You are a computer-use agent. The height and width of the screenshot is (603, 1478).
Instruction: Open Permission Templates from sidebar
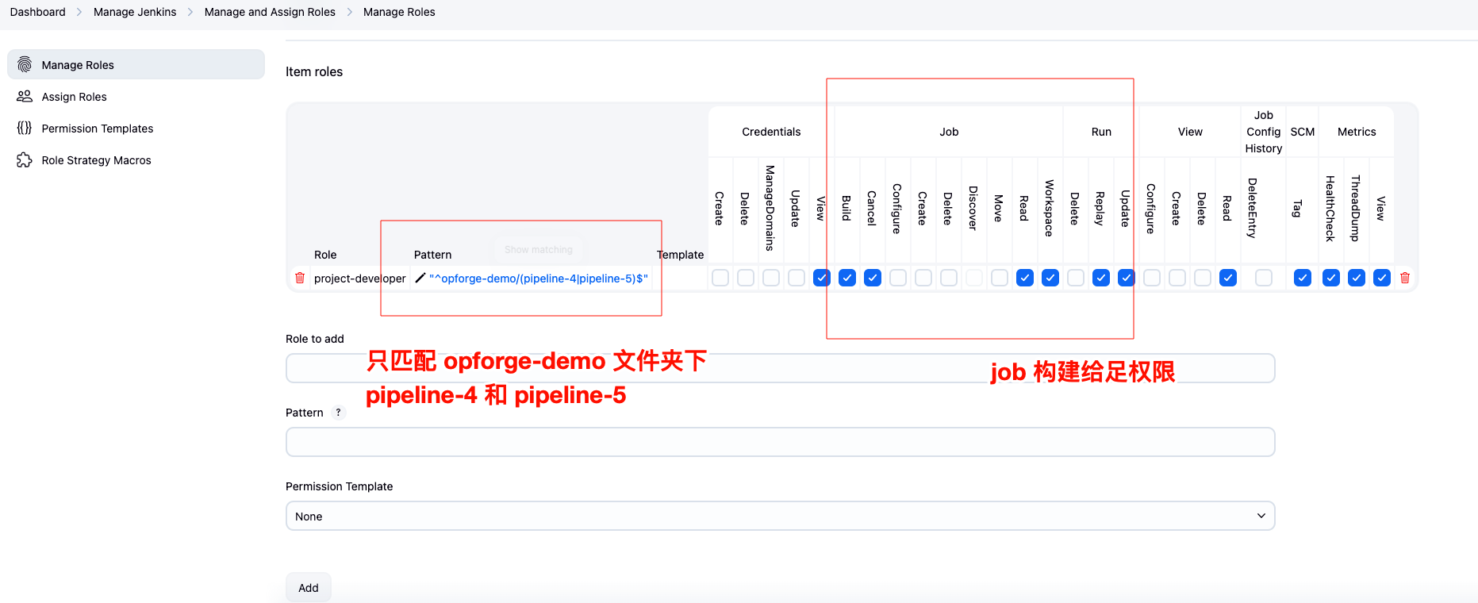coord(98,129)
